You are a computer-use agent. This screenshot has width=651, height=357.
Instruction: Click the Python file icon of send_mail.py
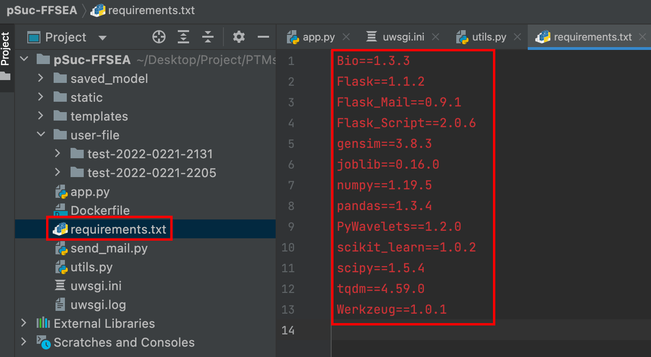[x=61, y=248]
